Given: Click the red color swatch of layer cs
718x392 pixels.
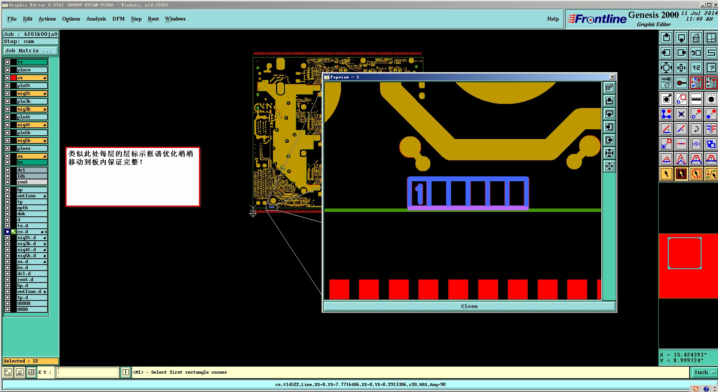Looking at the screenshot, I should tap(13, 78).
